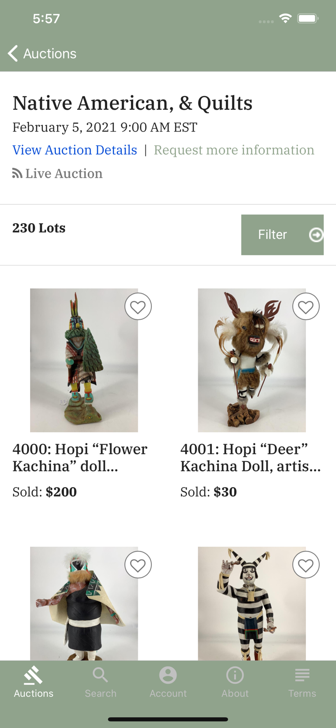Favorite the Hopi Deer Kachina doll

coord(306,306)
